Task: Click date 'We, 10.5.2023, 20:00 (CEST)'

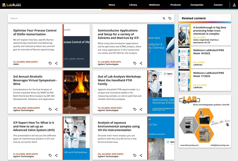Action: (26, 108)
